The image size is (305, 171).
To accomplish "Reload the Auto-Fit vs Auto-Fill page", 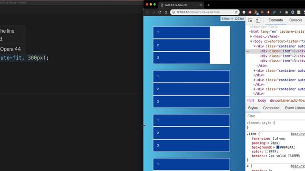I will (160, 12).
